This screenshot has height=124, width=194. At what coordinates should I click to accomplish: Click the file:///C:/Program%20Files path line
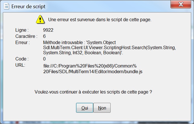90,66
